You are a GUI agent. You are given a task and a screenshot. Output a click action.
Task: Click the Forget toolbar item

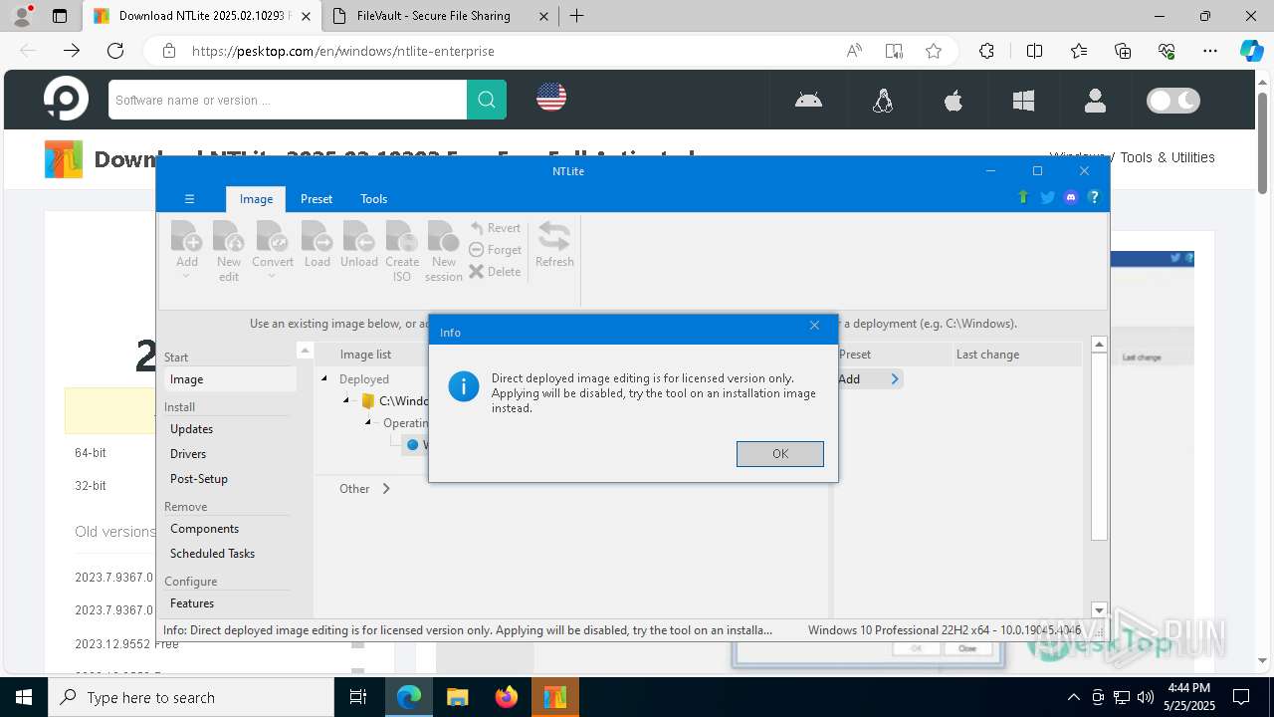point(495,250)
